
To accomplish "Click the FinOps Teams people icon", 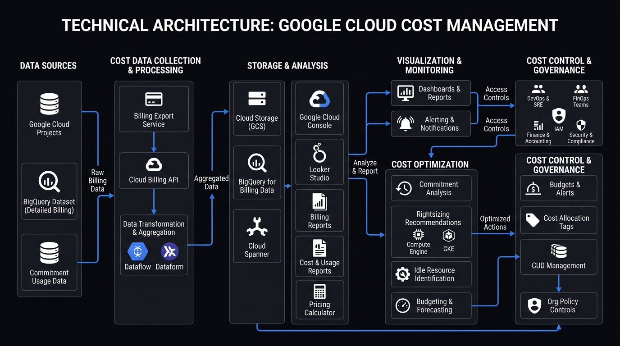I will [581, 89].
